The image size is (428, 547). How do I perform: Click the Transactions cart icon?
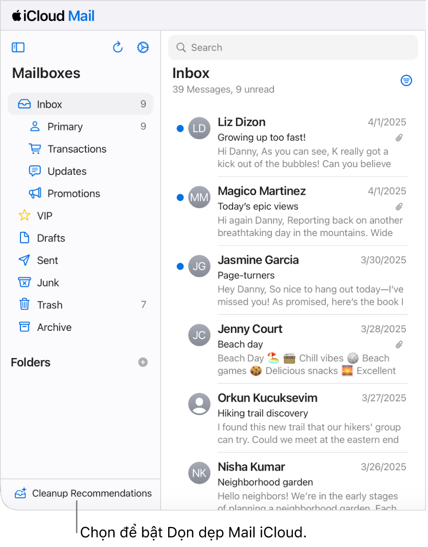tap(35, 149)
